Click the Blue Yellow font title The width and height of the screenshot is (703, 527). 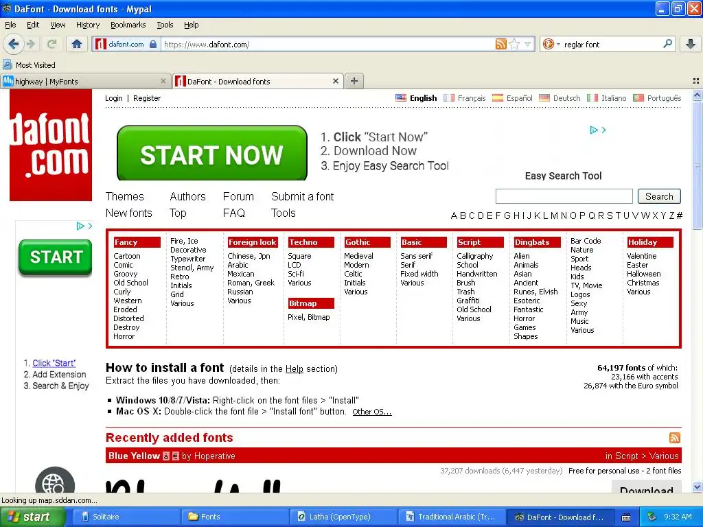click(x=134, y=456)
